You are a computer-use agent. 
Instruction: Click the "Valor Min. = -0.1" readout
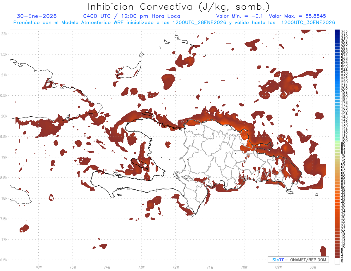pyautogui.click(x=240, y=16)
